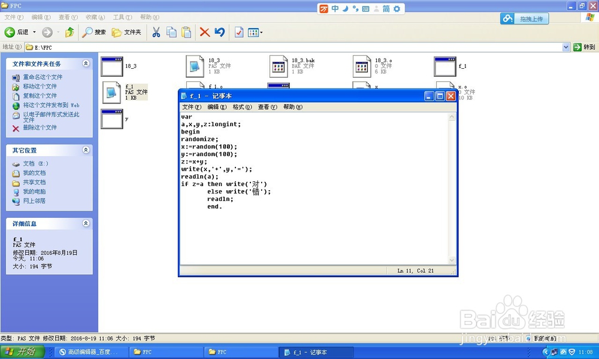Open Notepad 编辑(E) menu
The image size is (599, 359).
[217, 107]
